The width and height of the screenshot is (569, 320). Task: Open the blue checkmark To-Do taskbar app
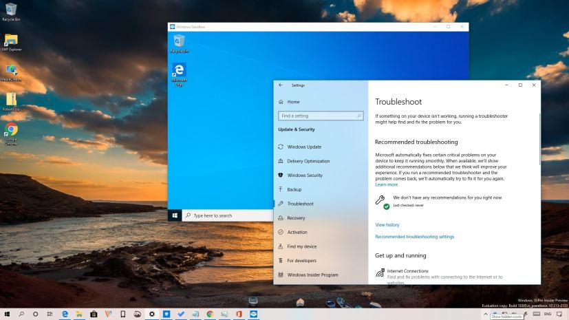click(181, 314)
